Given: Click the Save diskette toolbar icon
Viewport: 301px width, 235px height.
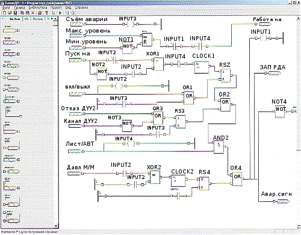Looking at the screenshot, I should point(15,13).
